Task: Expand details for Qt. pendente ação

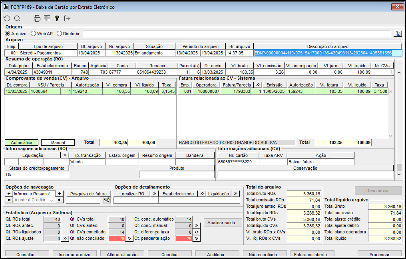Action: pos(197,238)
